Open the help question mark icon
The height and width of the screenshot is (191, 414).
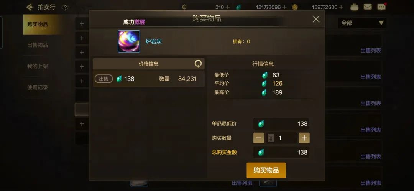point(65,7)
